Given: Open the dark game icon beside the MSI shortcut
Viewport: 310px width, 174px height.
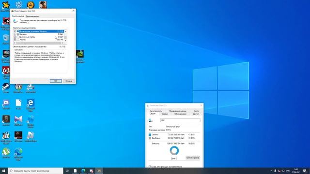Looking at the screenshot, I should [18, 136].
